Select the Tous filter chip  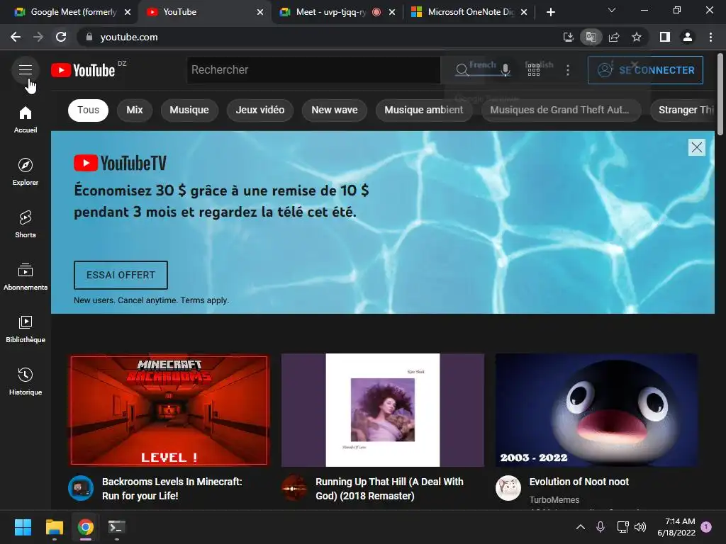(88, 110)
